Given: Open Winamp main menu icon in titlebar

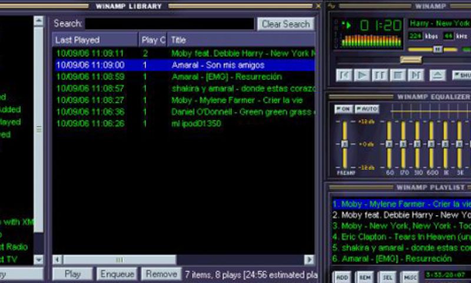Looking at the screenshot, I should pos(331,6).
